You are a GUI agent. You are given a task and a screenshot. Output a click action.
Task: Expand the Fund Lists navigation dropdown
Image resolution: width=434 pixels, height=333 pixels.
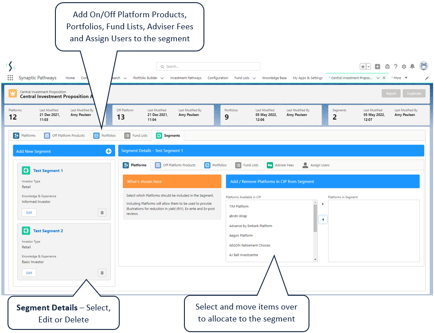(x=254, y=78)
